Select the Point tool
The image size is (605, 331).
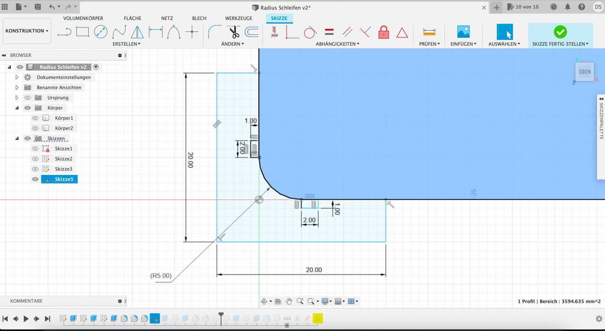(x=192, y=32)
